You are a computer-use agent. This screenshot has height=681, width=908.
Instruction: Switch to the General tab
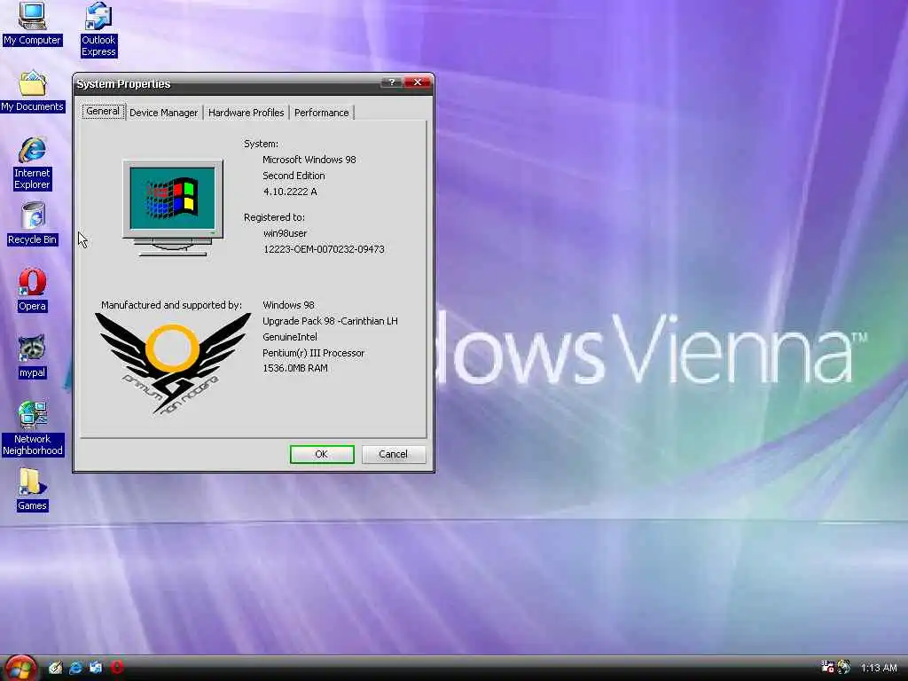(x=103, y=111)
